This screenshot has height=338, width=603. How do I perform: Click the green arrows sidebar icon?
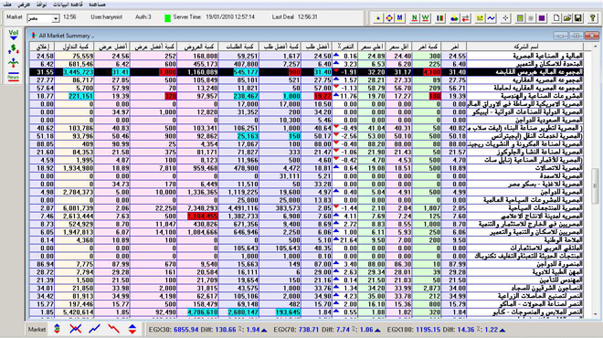tap(13, 62)
